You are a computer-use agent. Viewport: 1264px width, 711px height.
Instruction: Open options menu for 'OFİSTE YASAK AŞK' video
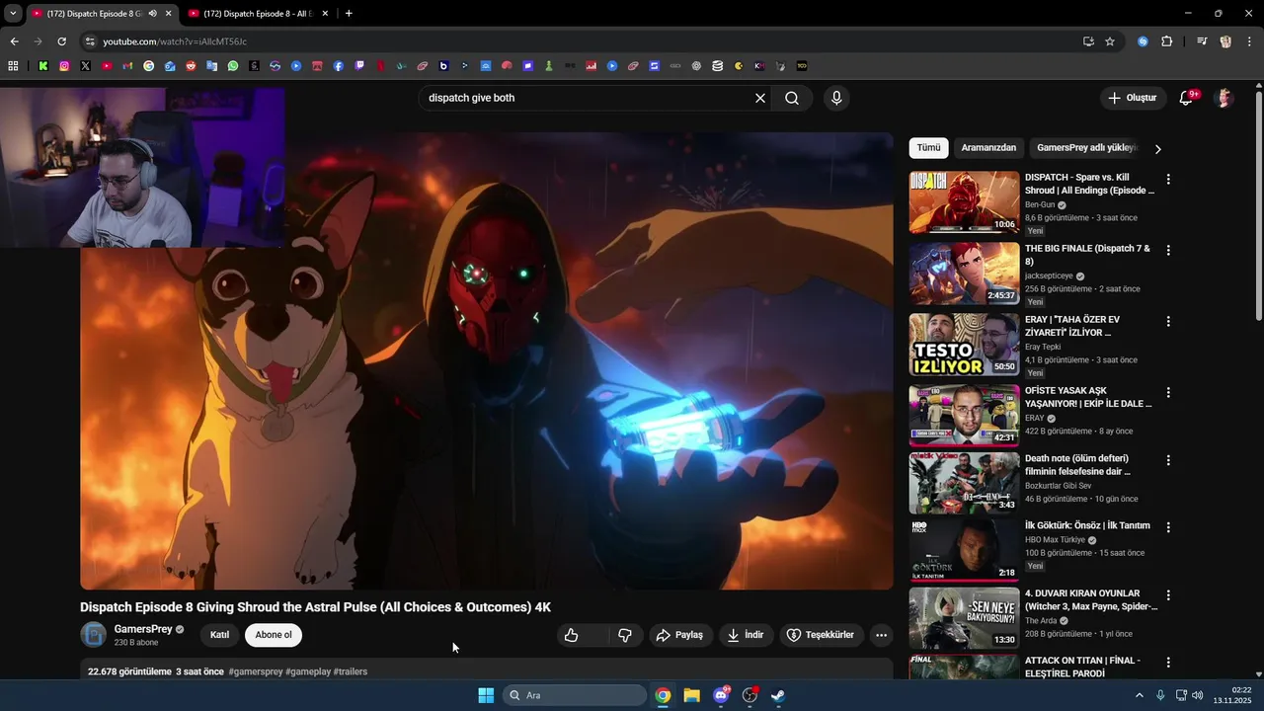click(1168, 393)
